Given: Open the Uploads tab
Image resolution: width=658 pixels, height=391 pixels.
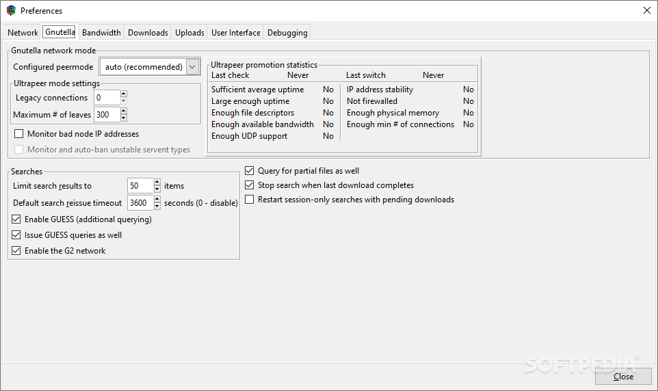Looking at the screenshot, I should pyautogui.click(x=189, y=33).
